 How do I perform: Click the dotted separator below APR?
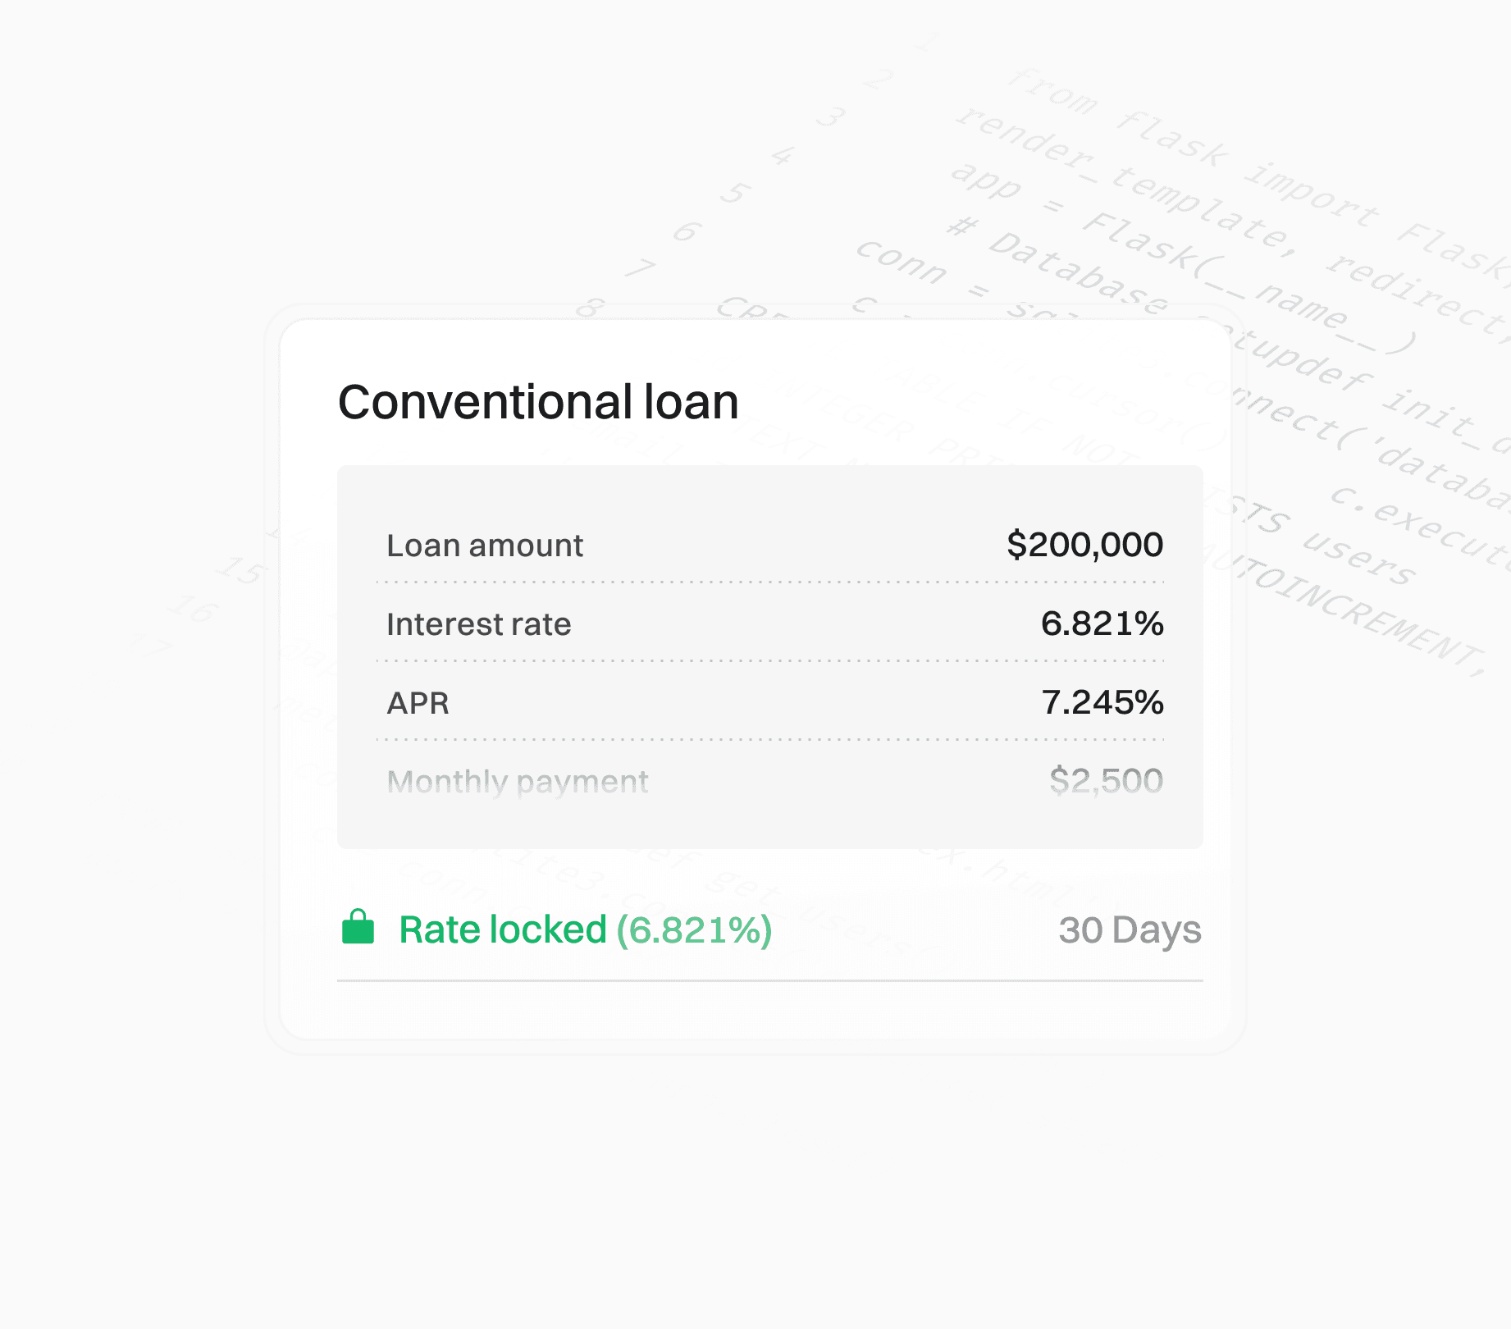pyautogui.click(x=770, y=740)
